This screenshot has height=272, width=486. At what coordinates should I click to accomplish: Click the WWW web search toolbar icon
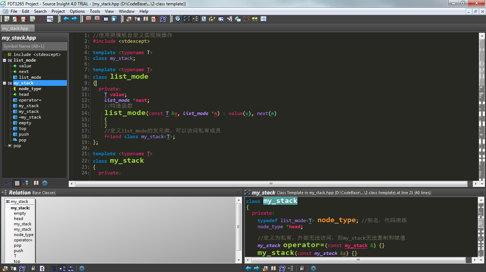pos(50,19)
